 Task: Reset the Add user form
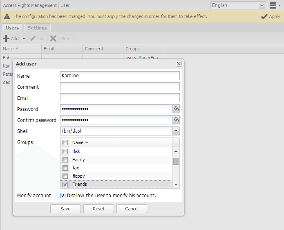[99, 209]
